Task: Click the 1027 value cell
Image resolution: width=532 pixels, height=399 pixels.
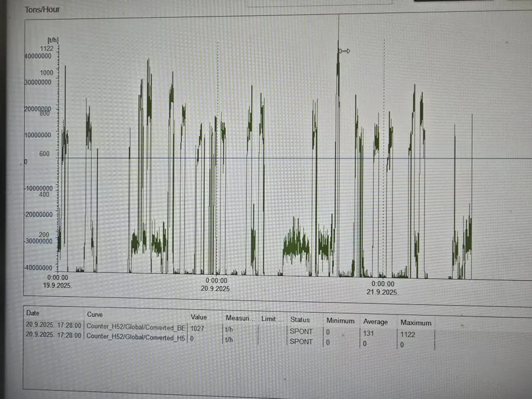Action: tap(197, 328)
